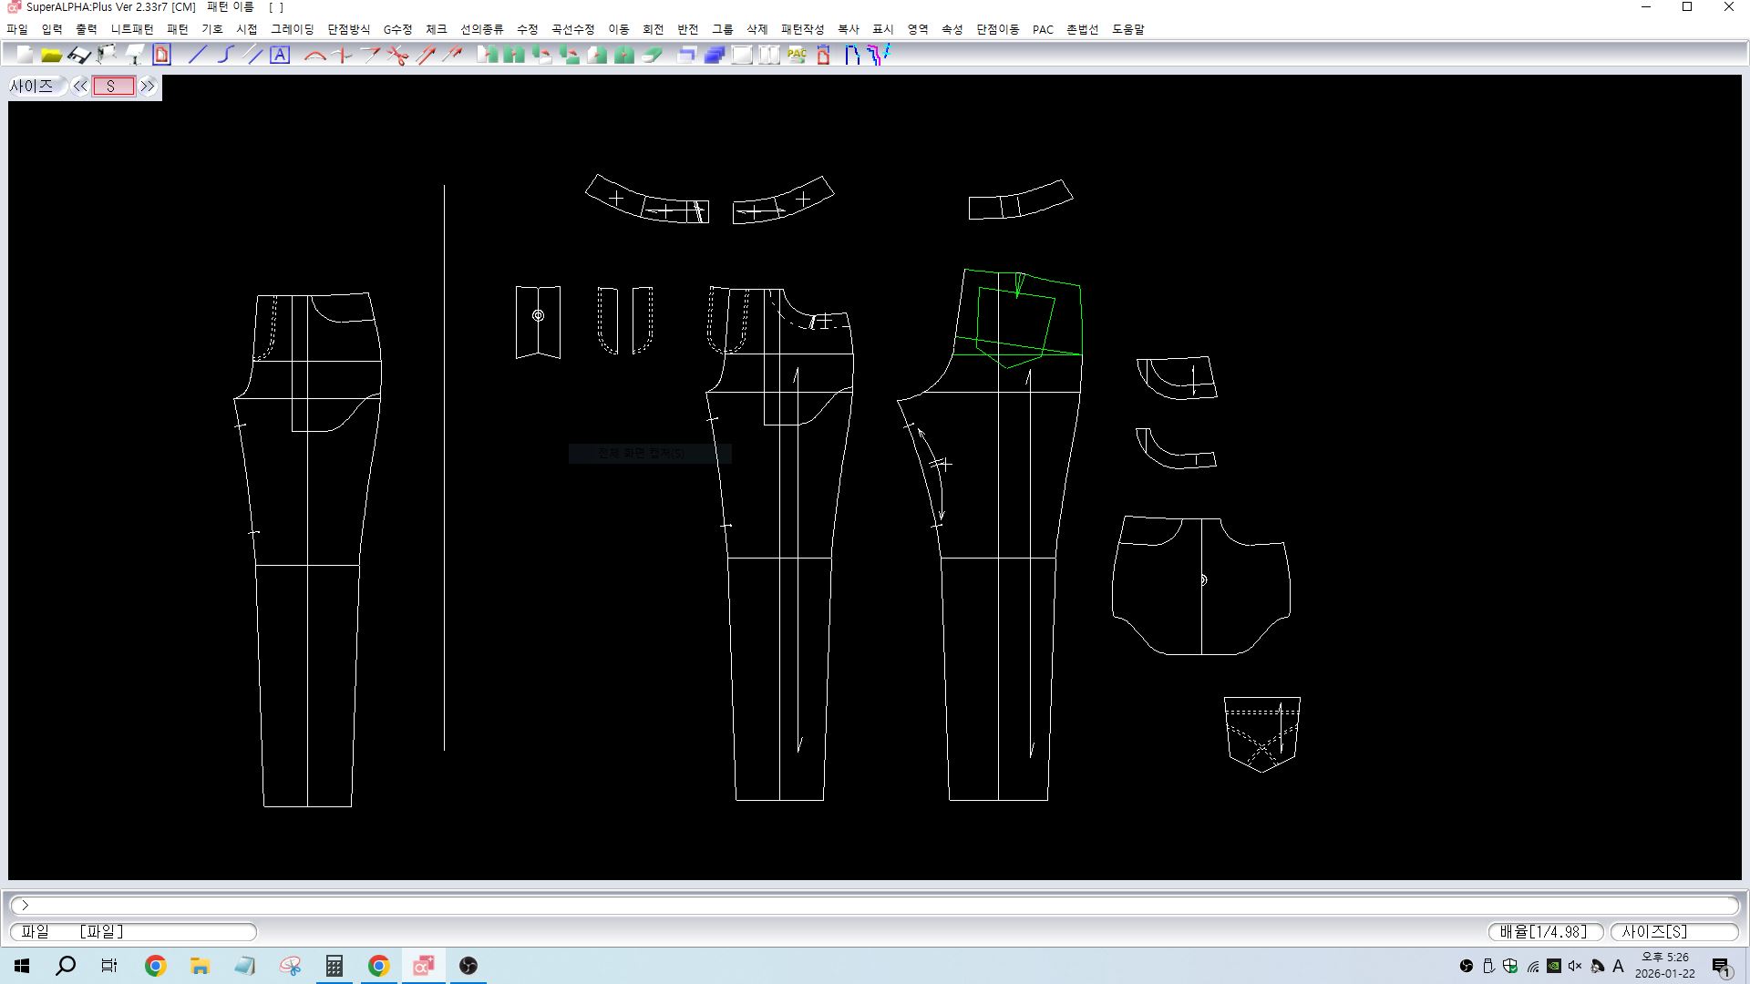Click the PAC toolbar icon
The image size is (1750, 984).
point(797,56)
